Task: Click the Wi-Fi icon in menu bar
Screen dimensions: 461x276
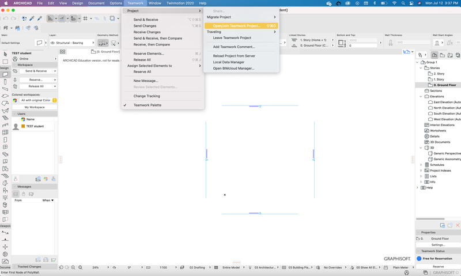Action: click(394, 3)
